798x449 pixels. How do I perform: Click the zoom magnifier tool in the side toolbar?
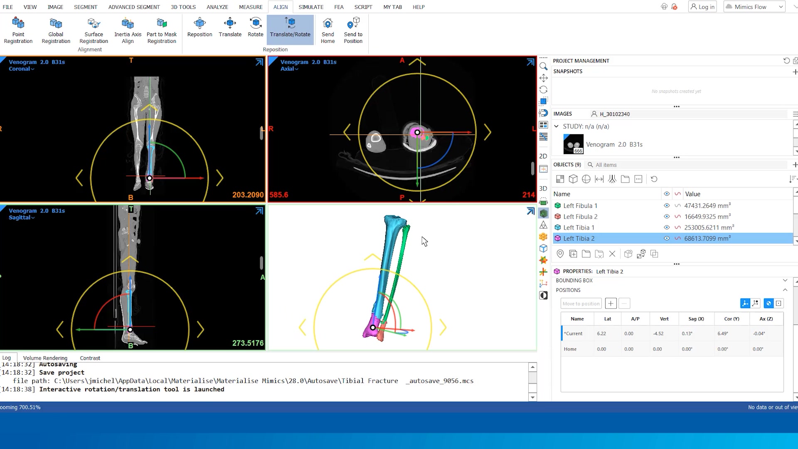543,67
